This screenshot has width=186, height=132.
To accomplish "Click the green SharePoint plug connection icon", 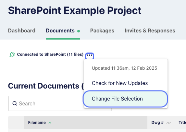I will (x=12, y=54).
